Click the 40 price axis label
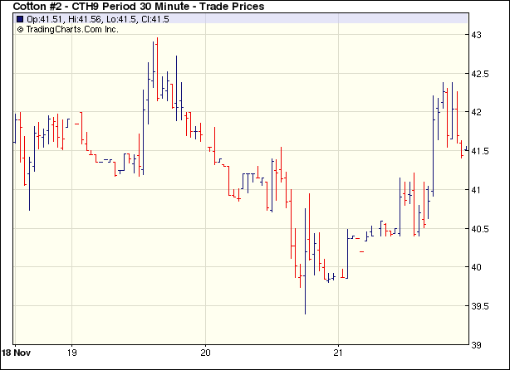This screenshot has height=370, width=510. 478,267
